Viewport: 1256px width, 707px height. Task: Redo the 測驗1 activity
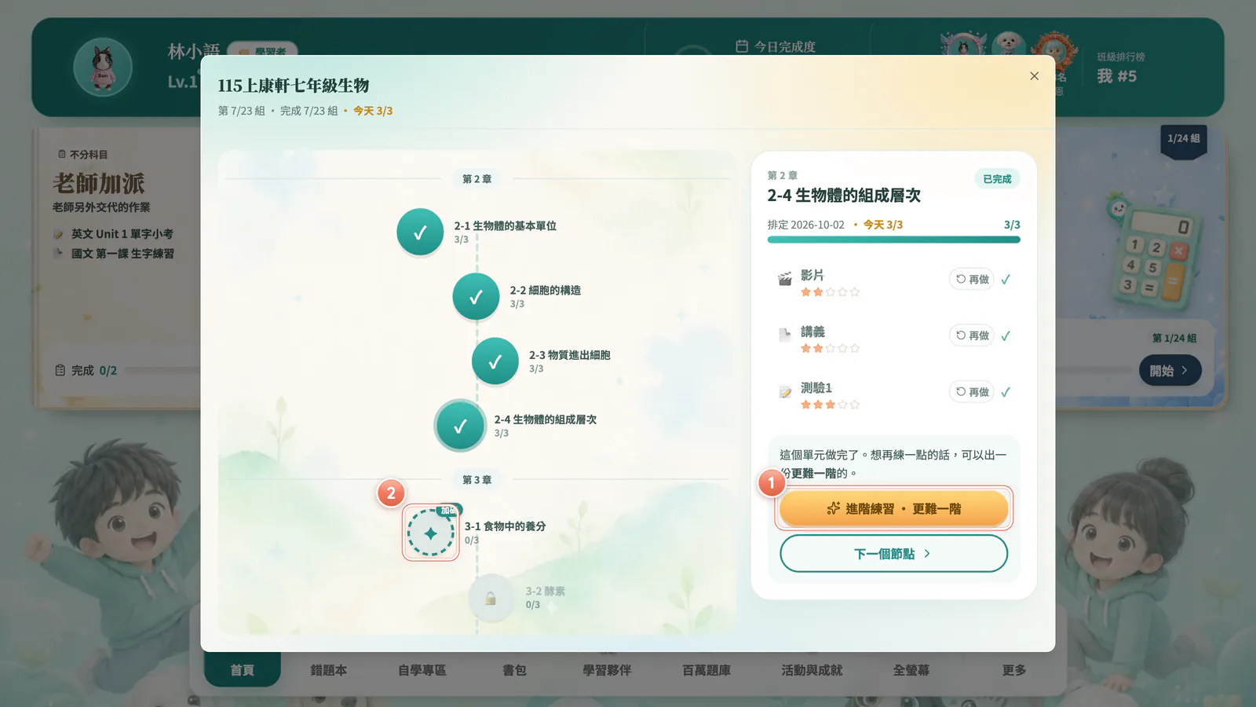tap(972, 391)
